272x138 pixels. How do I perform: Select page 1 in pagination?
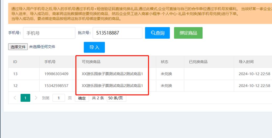coord(25,98)
